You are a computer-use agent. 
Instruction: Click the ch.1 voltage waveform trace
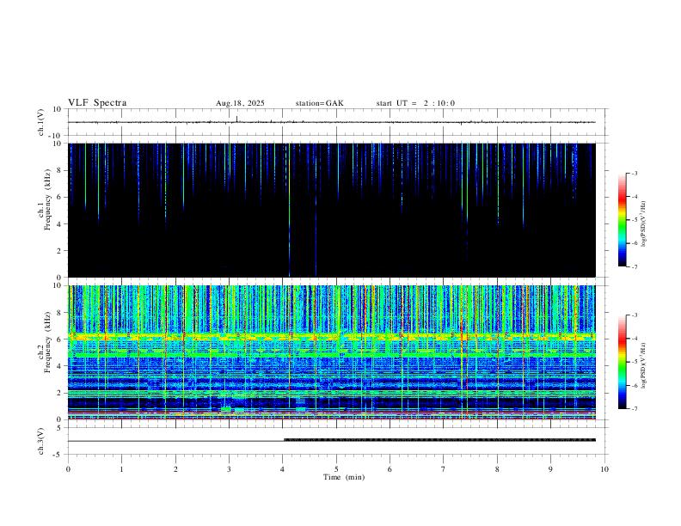331,122
